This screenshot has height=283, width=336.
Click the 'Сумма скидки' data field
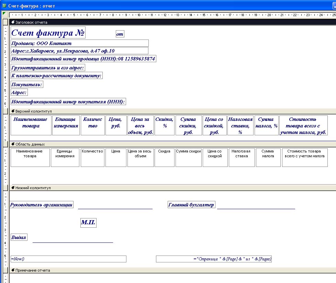tap(189, 157)
